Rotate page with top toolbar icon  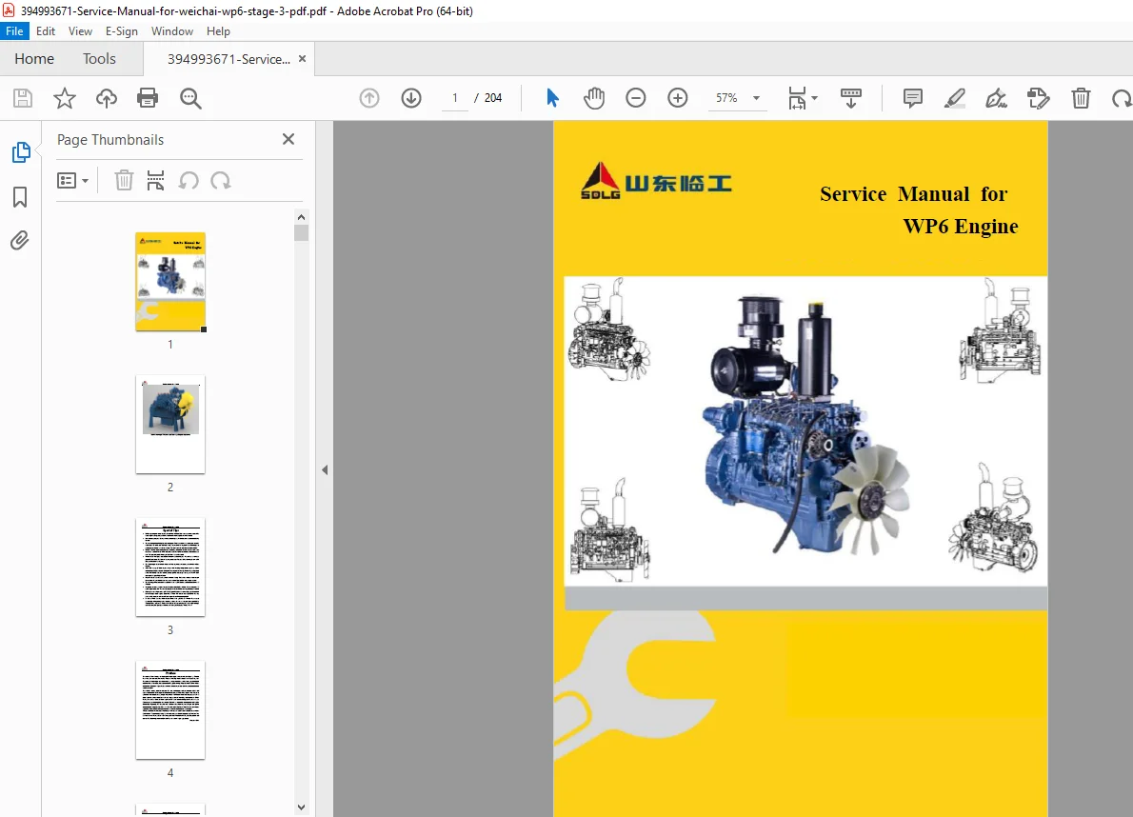[x=1123, y=98]
